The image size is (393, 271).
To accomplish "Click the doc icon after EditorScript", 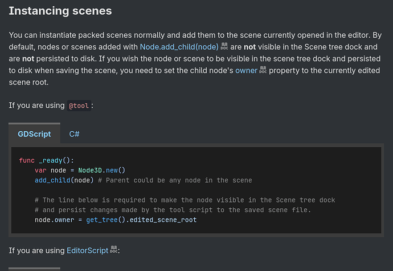I will (114, 250).
